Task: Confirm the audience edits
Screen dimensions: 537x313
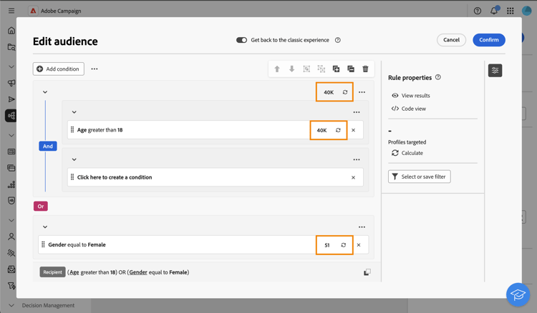Action: coord(488,40)
